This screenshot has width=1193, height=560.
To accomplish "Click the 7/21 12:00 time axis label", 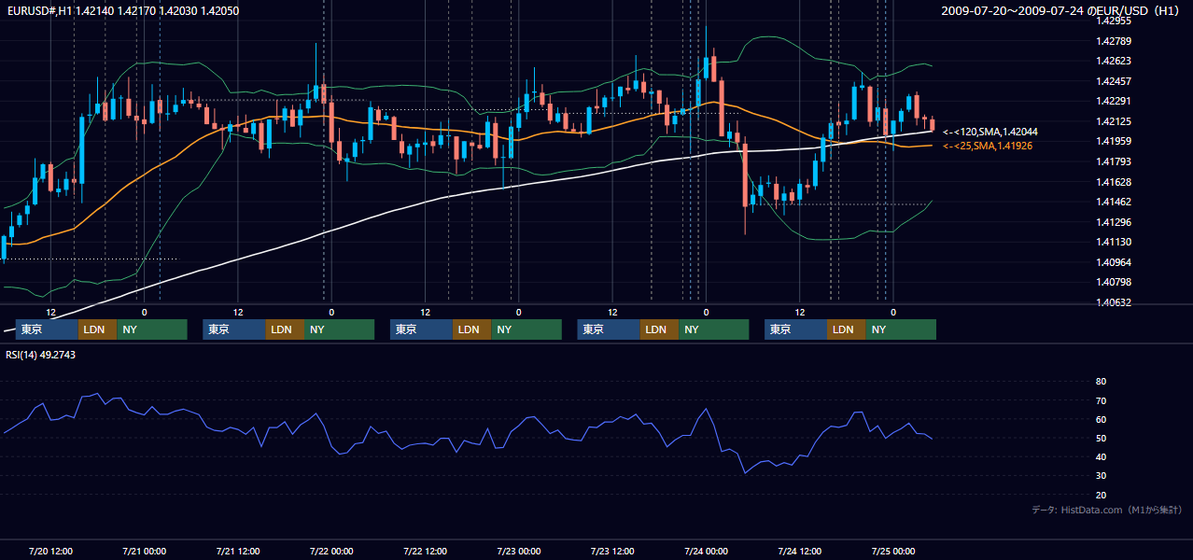I will coord(238,551).
